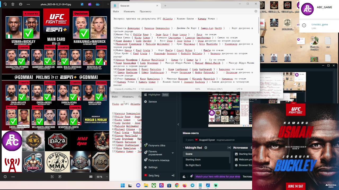Expand Midnight Red scene collection dropdown

[x=184, y=148]
